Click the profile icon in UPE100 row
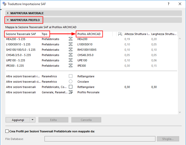Viewport: 186px width, 145px height. click(71, 60)
